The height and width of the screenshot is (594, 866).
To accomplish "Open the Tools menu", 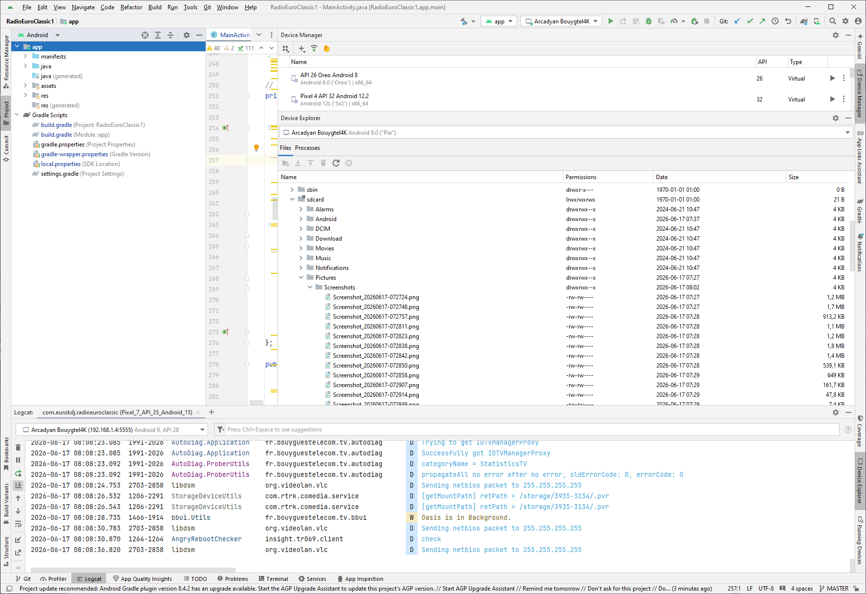I will click(190, 7).
